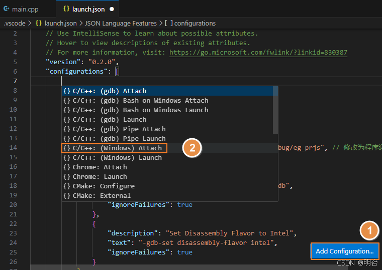The height and width of the screenshot is (270, 382).
Task: Click the snippet icon beside Chrome: Attach
Action: click(67, 167)
